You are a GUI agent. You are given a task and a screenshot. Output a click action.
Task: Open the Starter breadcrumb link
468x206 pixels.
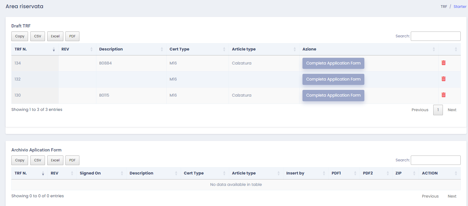coord(460,7)
